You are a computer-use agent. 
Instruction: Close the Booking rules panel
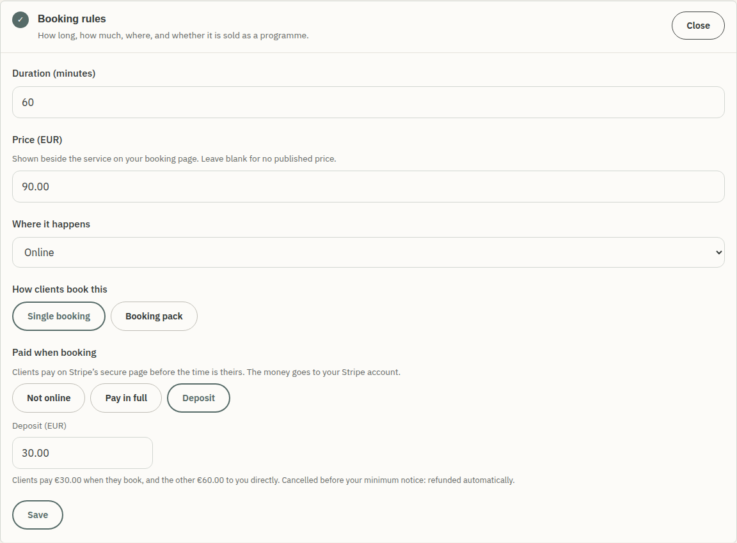(697, 26)
